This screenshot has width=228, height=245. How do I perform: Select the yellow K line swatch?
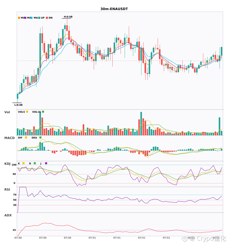tap(23, 163)
